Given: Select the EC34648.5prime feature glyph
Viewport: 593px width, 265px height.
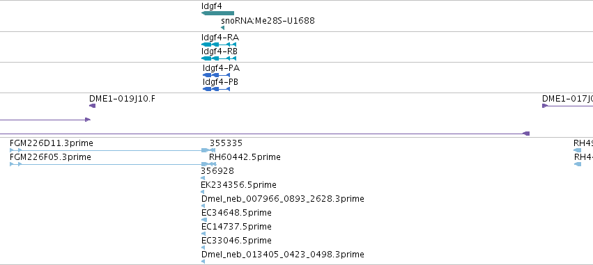Looking at the screenshot, I should point(204,220).
